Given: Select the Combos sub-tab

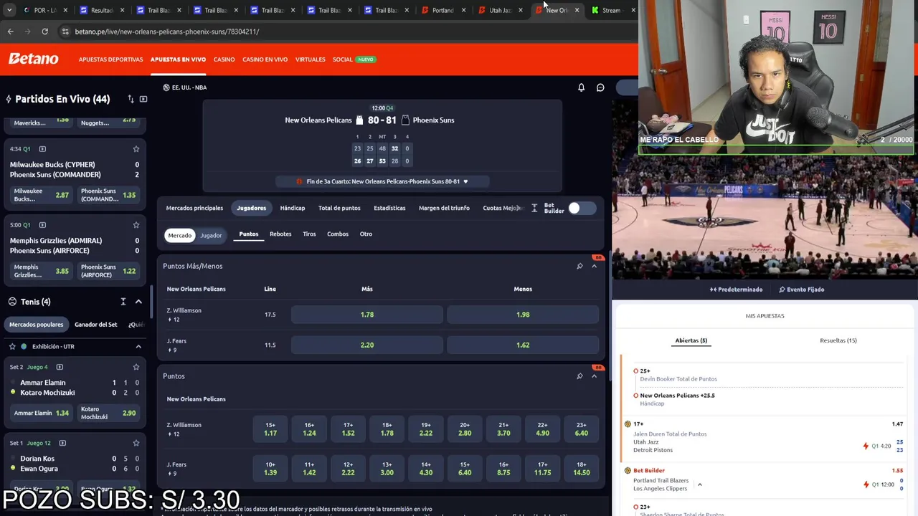Looking at the screenshot, I should 338,234.
